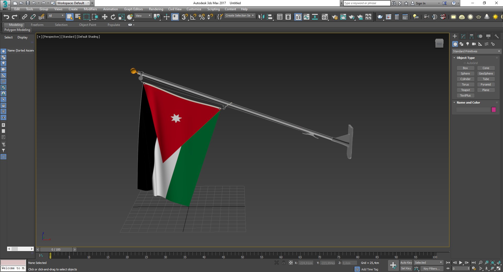
Task: Collapse the Object Type rollout
Action: point(454,58)
